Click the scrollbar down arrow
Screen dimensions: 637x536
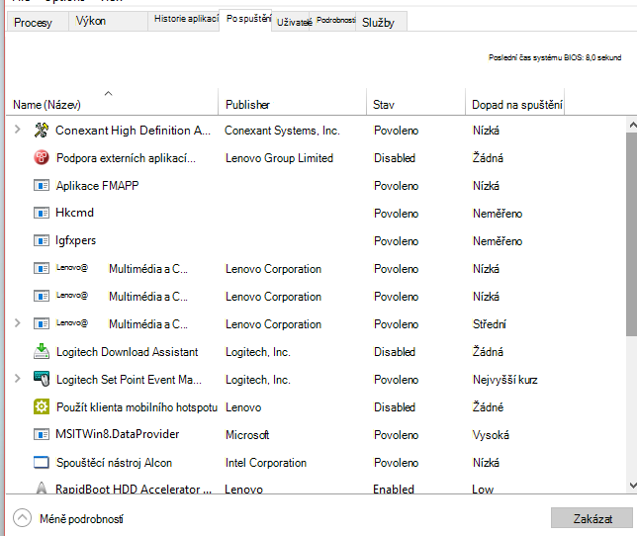[x=632, y=486]
